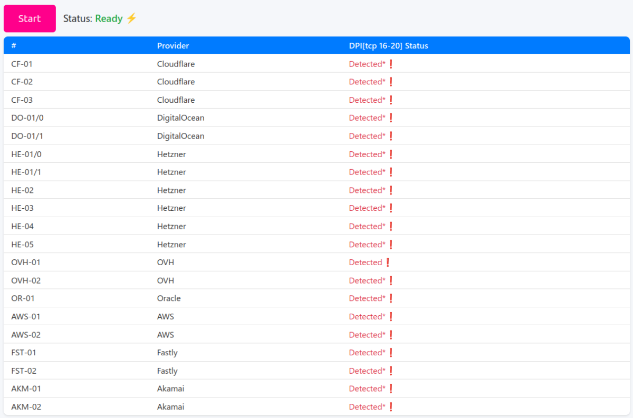
Task: Click the red exclamation icon in CF-01 row
Action: 391,64
